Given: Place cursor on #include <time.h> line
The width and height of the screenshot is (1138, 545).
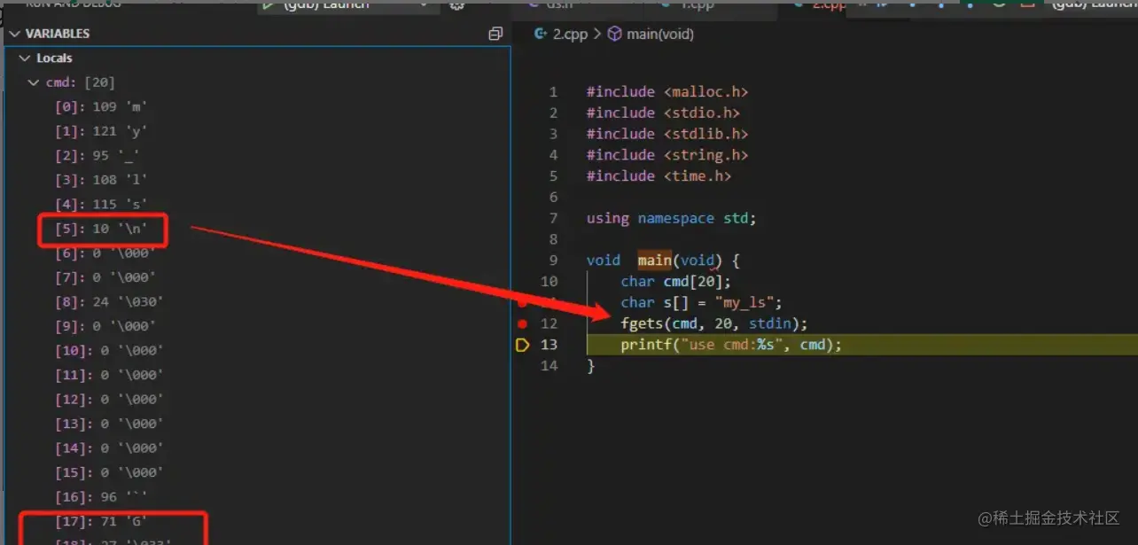Looking at the screenshot, I should click(659, 175).
